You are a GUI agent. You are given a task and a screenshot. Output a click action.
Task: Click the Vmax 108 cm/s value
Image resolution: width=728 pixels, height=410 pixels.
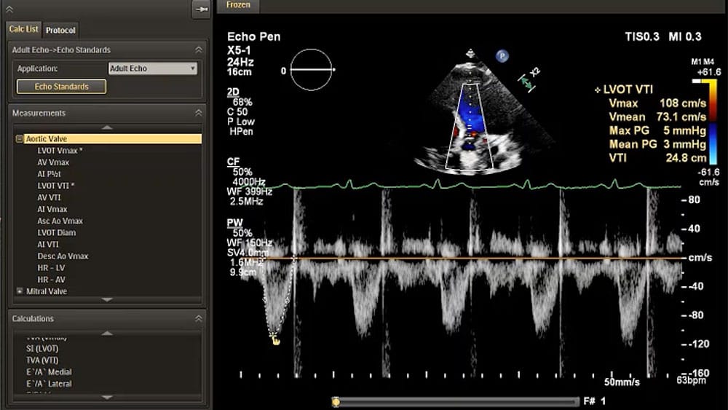683,103
